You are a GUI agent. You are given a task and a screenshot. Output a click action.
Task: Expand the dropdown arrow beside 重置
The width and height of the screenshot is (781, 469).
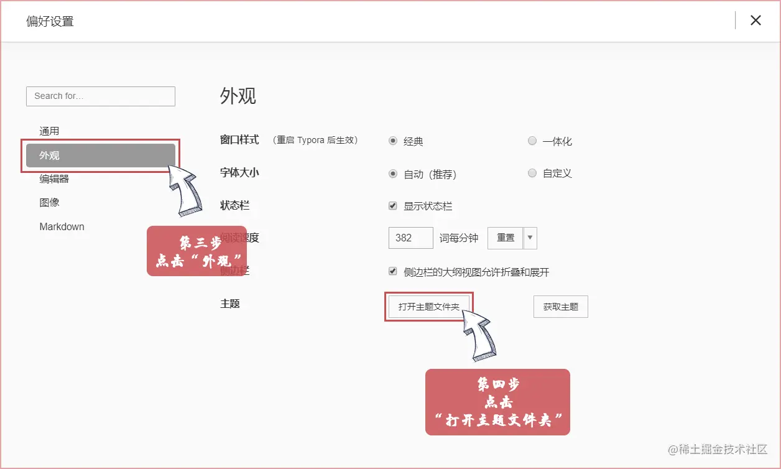(530, 238)
